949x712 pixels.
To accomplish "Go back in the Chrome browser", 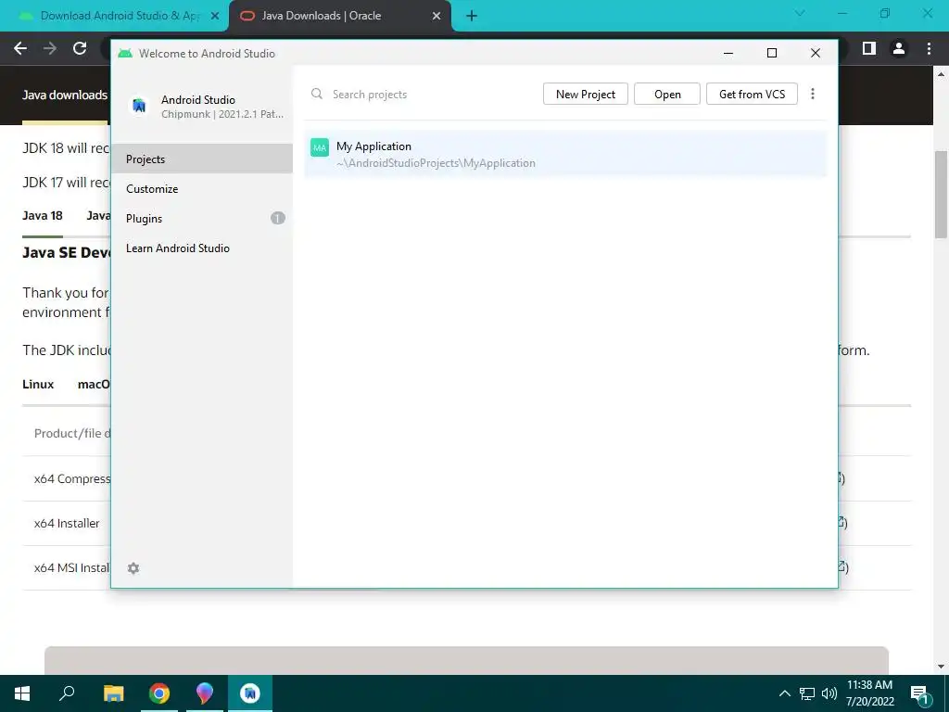I will (x=20, y=48).
